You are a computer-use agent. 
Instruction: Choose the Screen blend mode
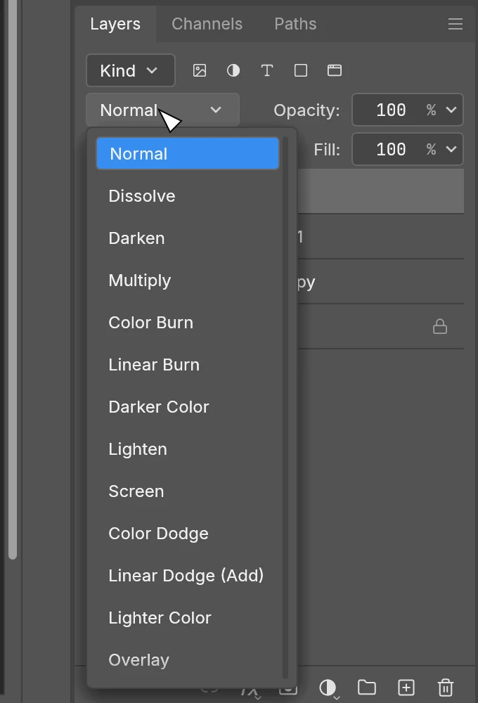(x=188, y=491)
